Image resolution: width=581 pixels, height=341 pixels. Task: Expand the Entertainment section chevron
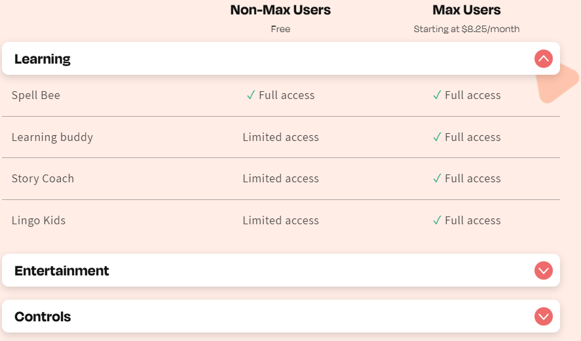click(x=543, y=270)
